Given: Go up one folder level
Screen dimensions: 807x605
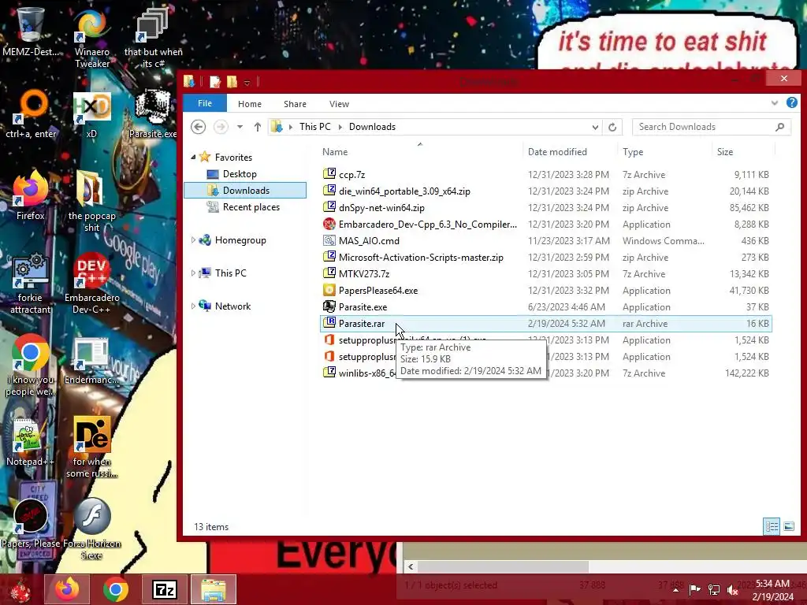Looking at the screenshot, I should pyautogui.click(x=258, y=127).
